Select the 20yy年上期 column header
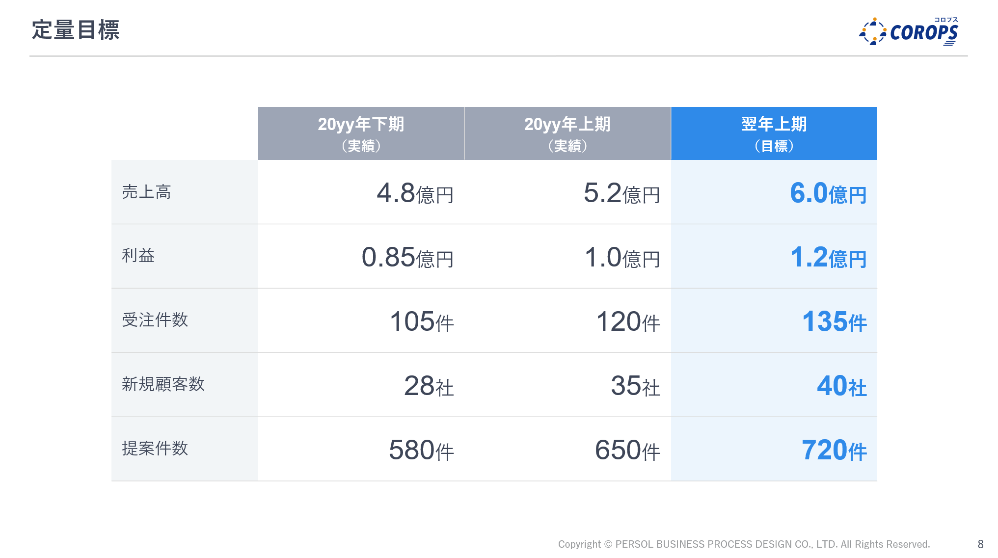This screenshot has width=998, height=558. (567, 133)
